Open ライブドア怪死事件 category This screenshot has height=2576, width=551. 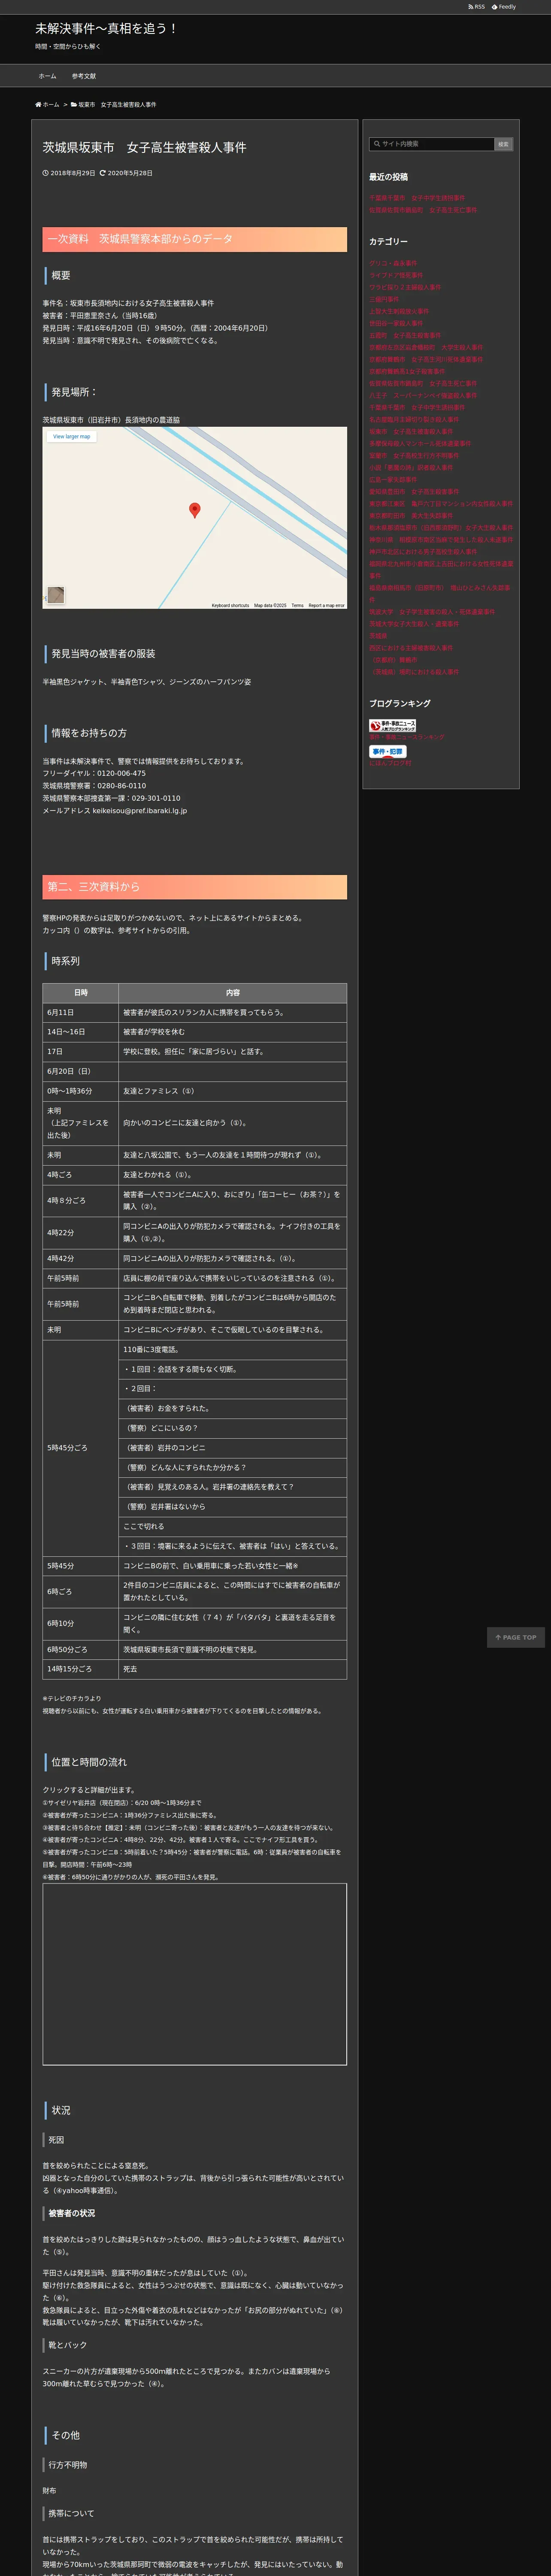[396, 275]
